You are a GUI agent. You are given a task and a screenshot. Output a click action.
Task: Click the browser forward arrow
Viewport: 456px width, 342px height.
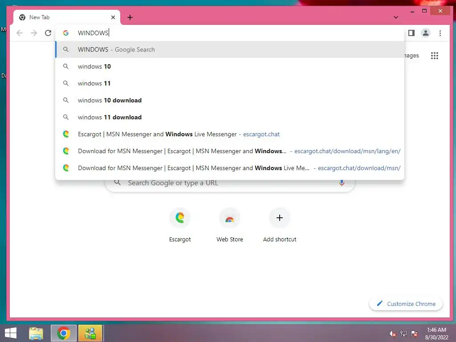pos(34,33)
